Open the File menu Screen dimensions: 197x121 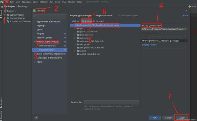[x=6, y=2]
